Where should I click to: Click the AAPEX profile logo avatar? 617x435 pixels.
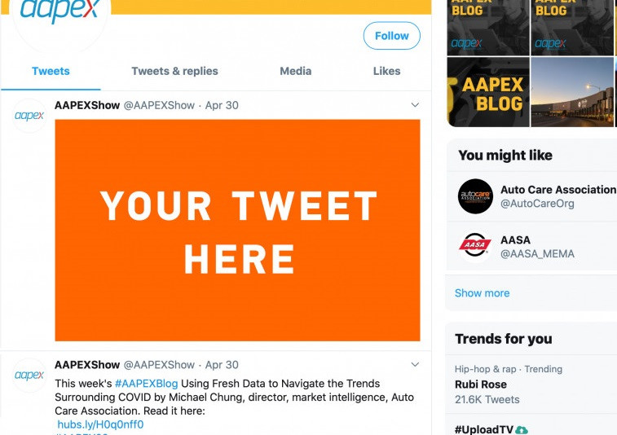coord(59,14)
